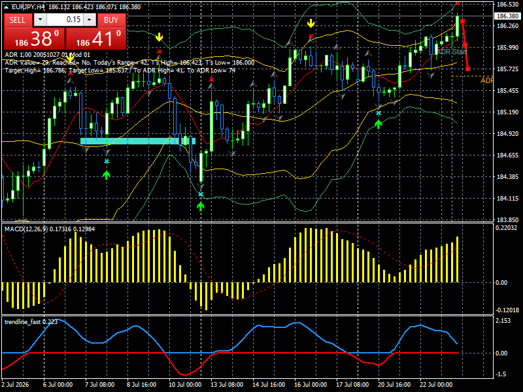Screen dimensions: 523x392
Task: Click the MACD scale value 0.22032
Action: [506, 227]
